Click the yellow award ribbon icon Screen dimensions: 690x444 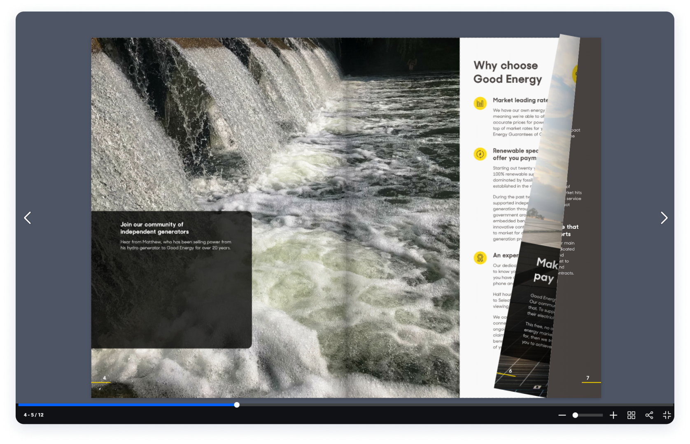point(480,258)
